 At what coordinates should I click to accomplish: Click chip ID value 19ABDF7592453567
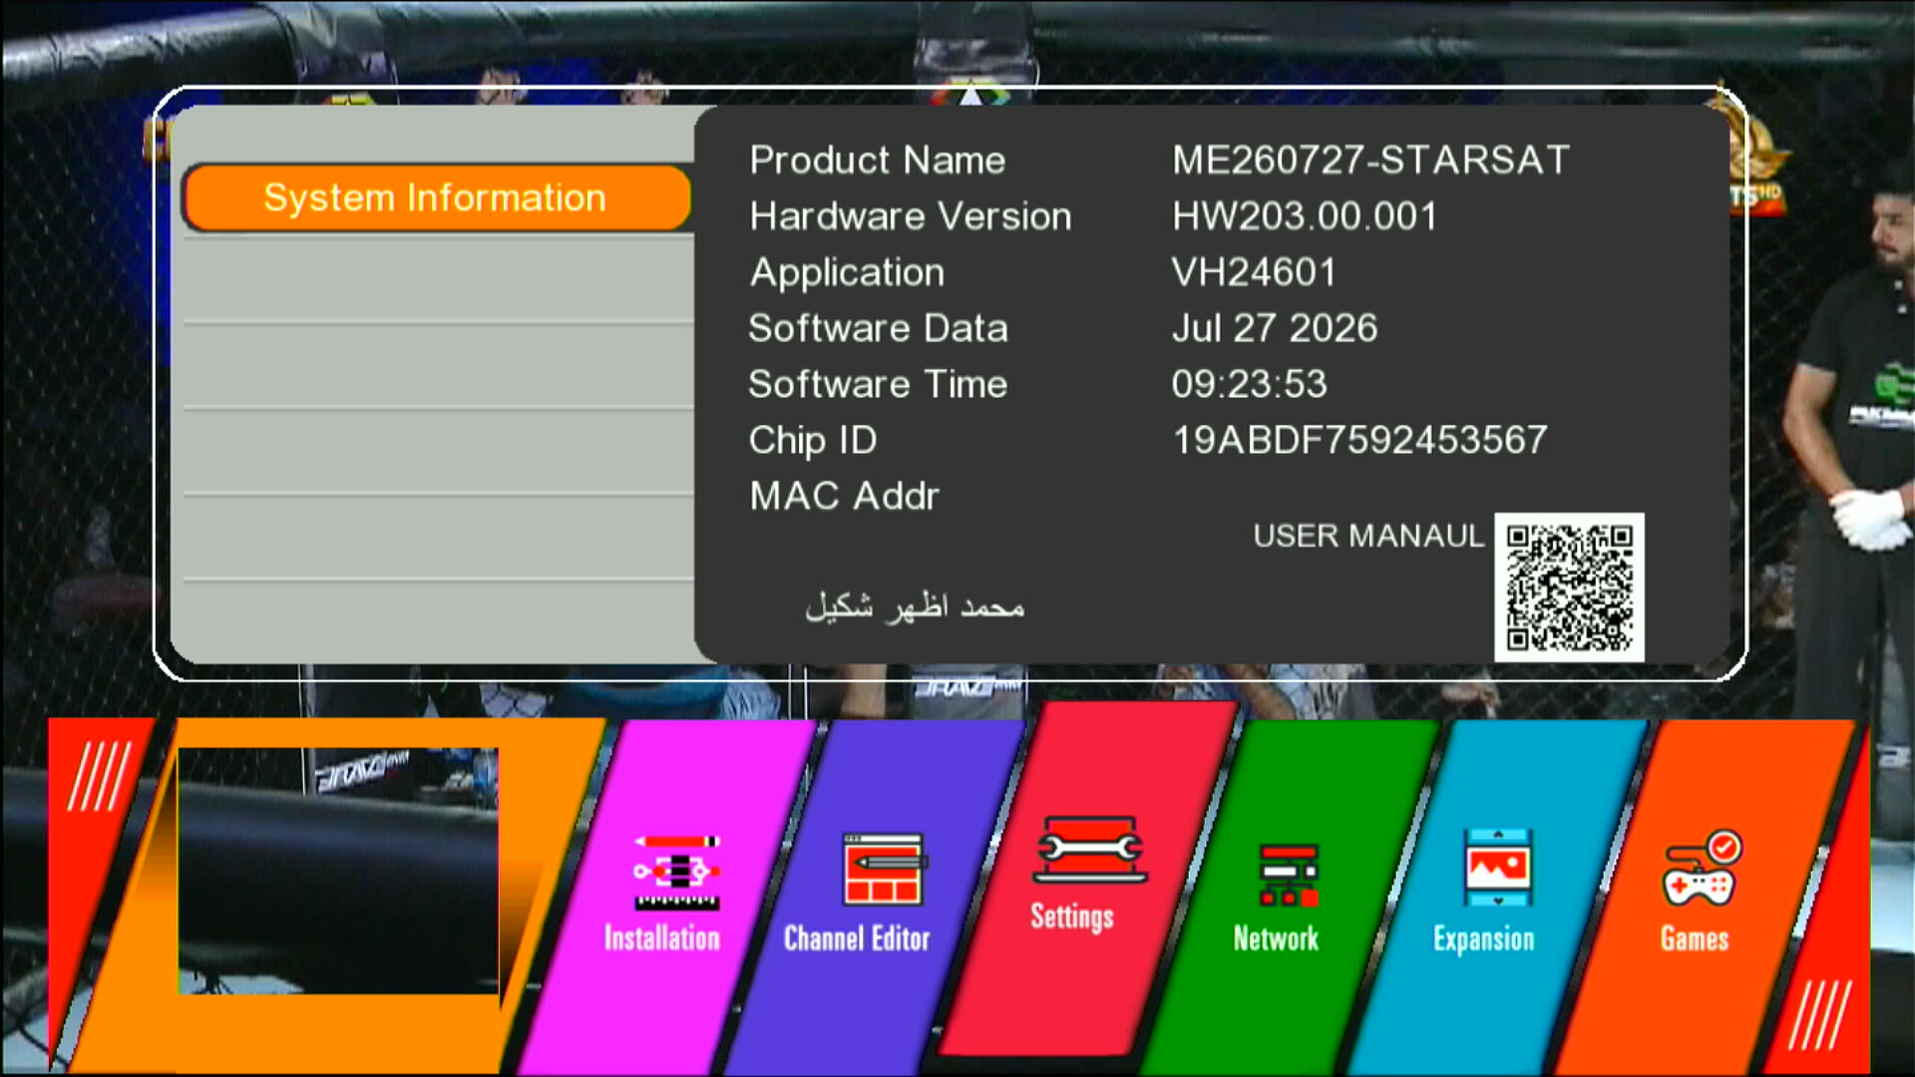[x=1360, y=440]
